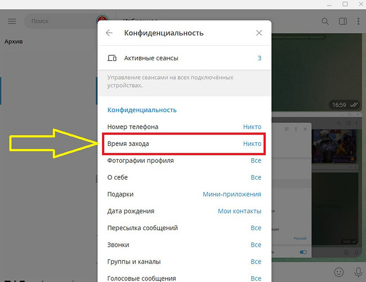Open the emoji picker

[338, 272]
